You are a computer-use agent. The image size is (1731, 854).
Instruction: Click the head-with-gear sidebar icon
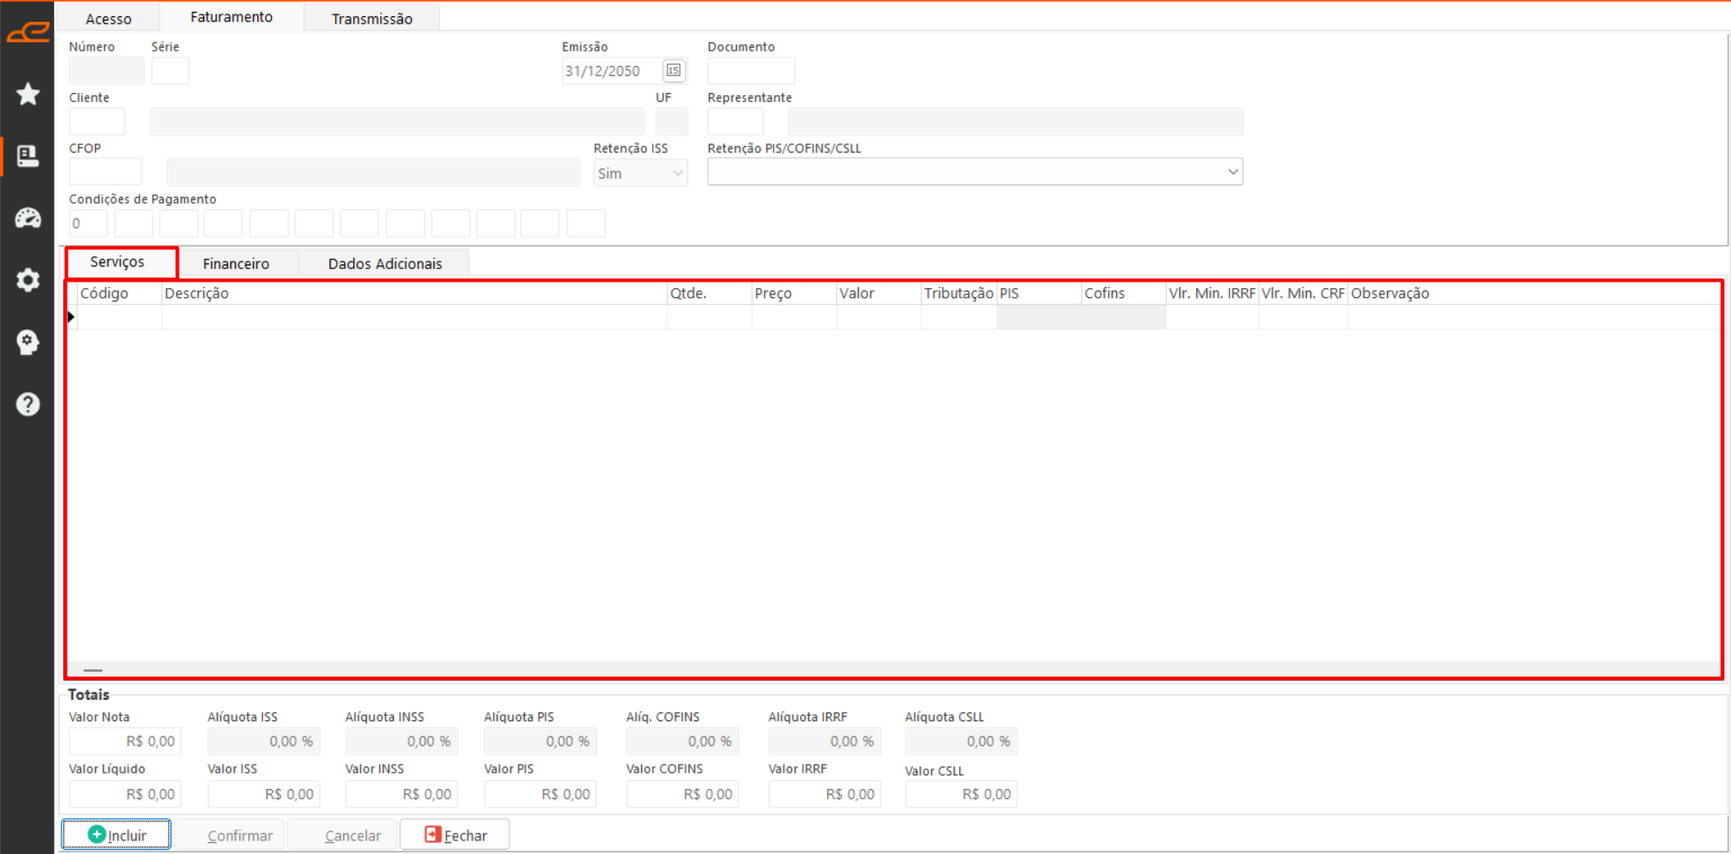28,342
